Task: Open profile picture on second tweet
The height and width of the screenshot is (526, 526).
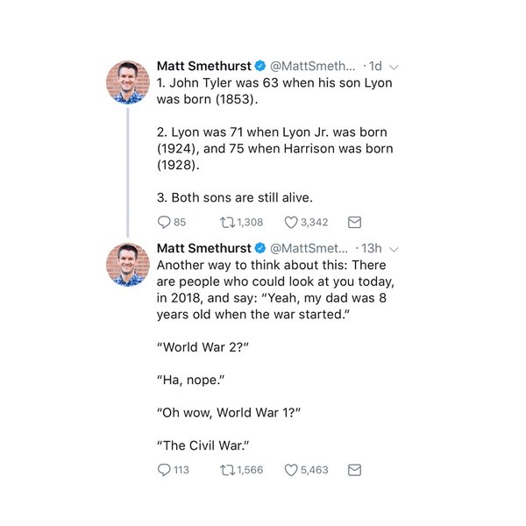Action: coord(128,266)
